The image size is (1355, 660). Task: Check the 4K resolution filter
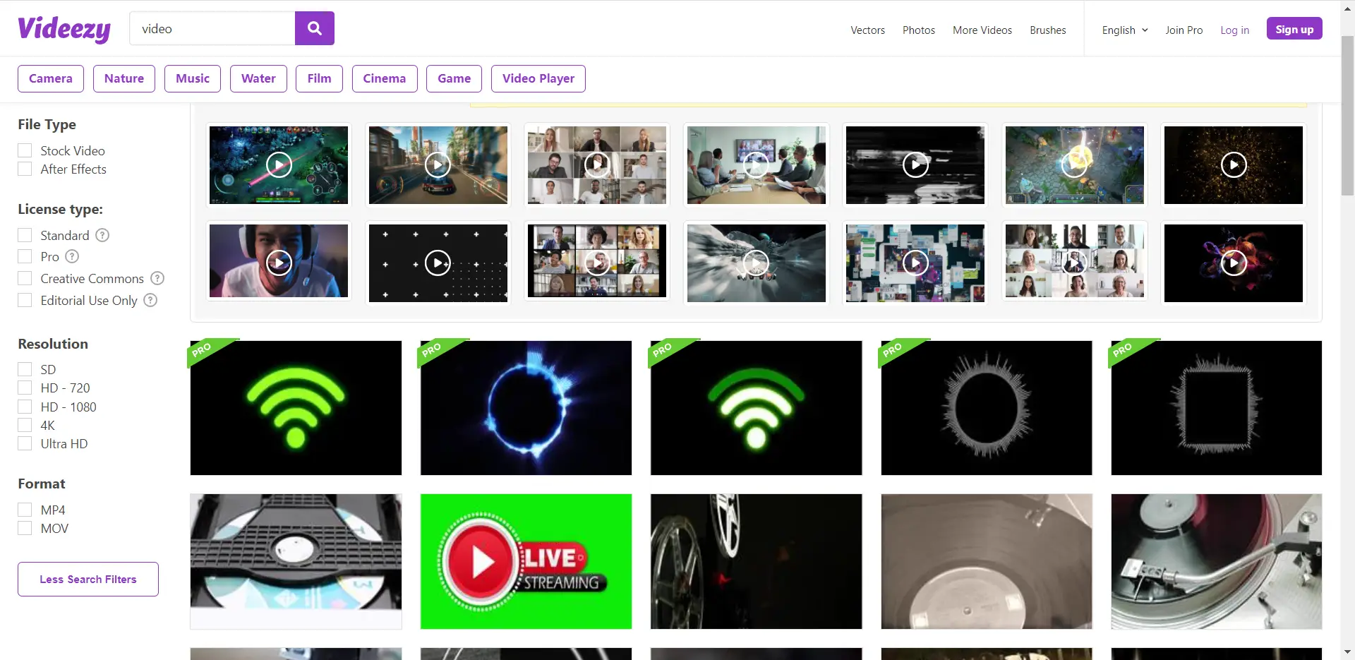(25, 425)
